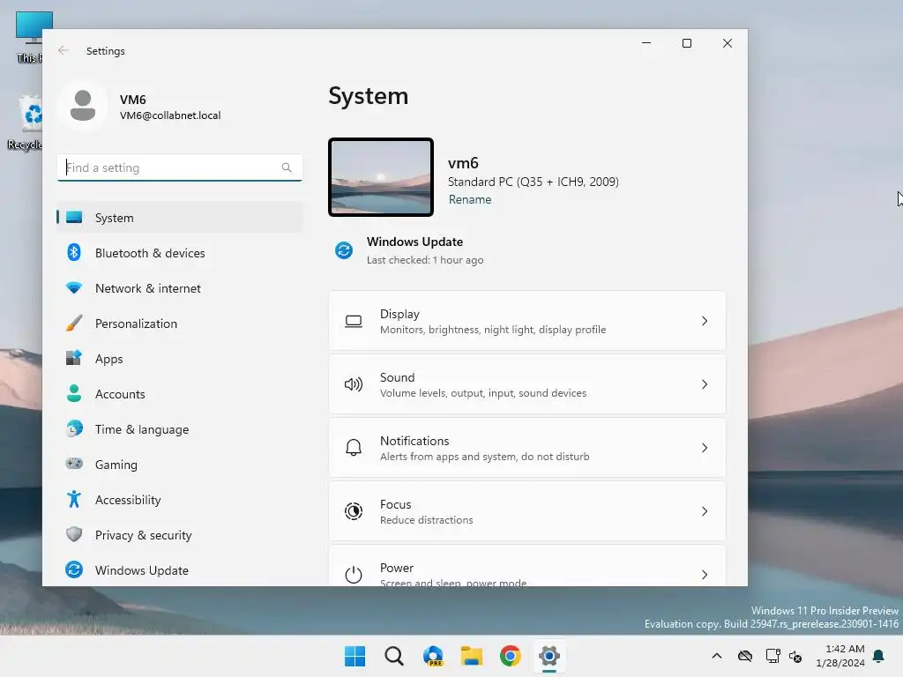Click the Display laptop icon

pyautogui.click(x=354, y=321)
